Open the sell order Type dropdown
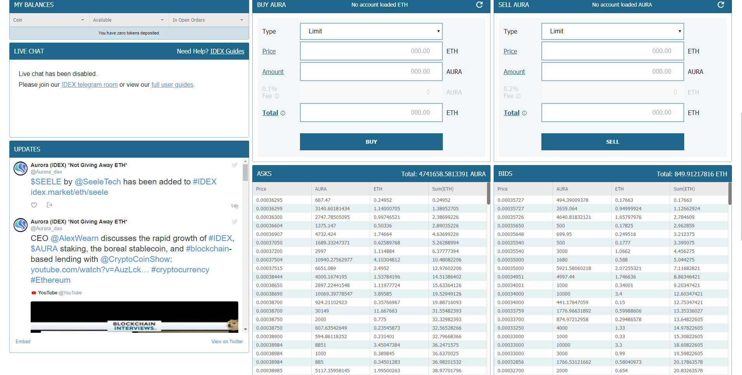The image size is (742, 375). click(612, 31)
